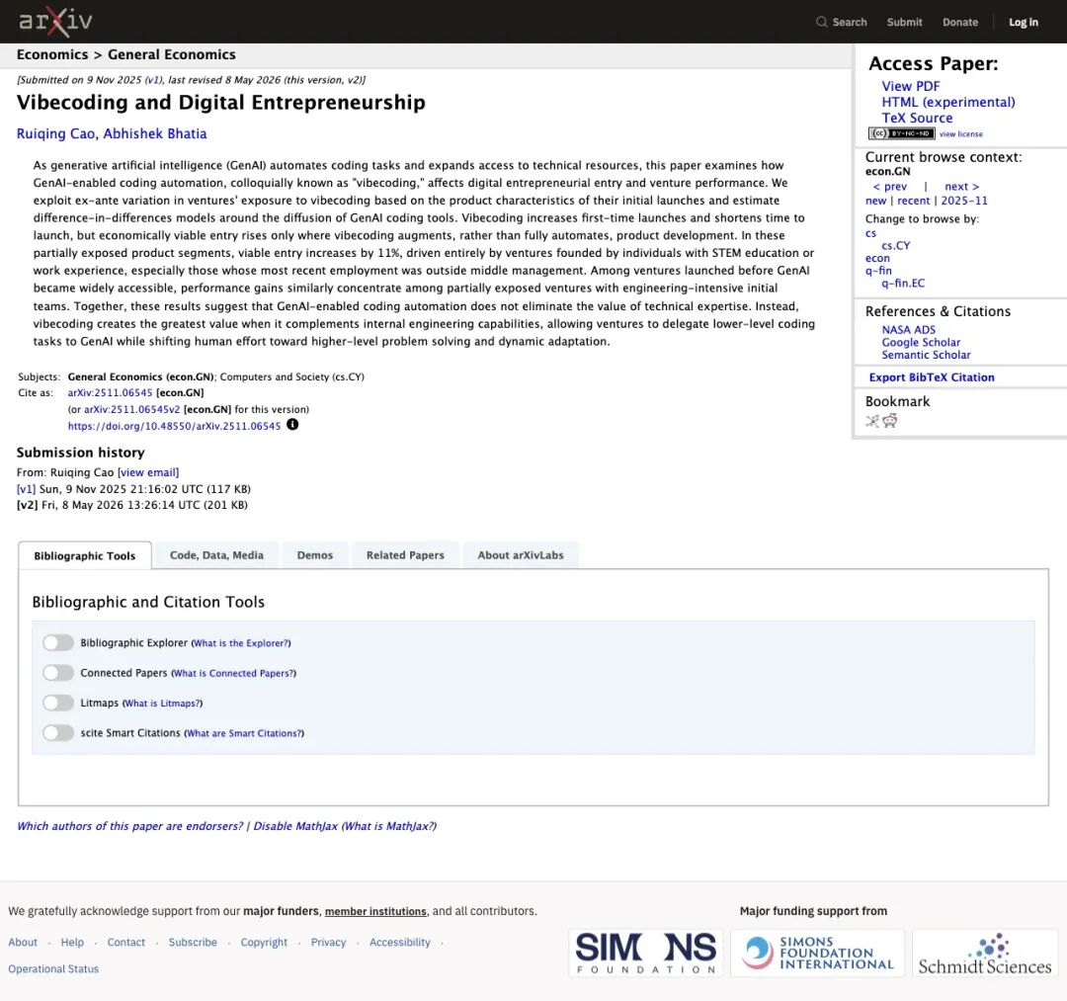The height and width of the screenshot is (1001, 1067).
Task: Open View PDF link
Action: click(x=911, y=86)
